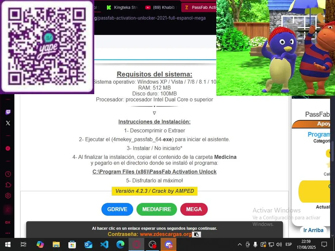Click the PassFab title in right panel
Viewport: 335px width, 251px height.
pos(318,114)
